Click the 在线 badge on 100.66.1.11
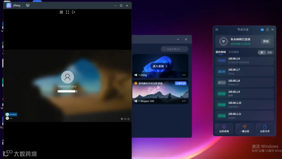The image size is (282, 159). (222, 116)
